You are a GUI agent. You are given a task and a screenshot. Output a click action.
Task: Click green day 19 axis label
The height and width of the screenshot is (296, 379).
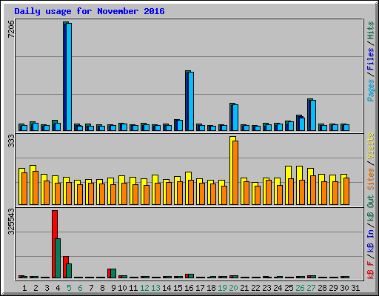(222, 288)
